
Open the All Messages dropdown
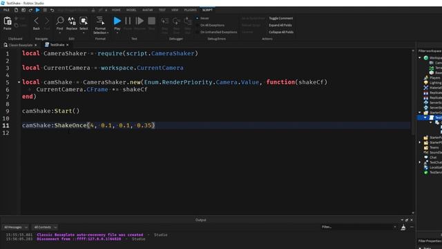pyautogui.click(x=16, y=228)
